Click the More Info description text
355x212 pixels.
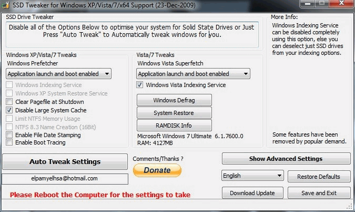coord(308,39)
